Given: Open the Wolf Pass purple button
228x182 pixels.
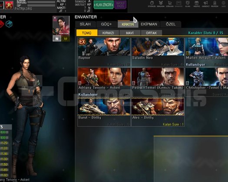Looking at the screenshot, I should pos(120,5).
